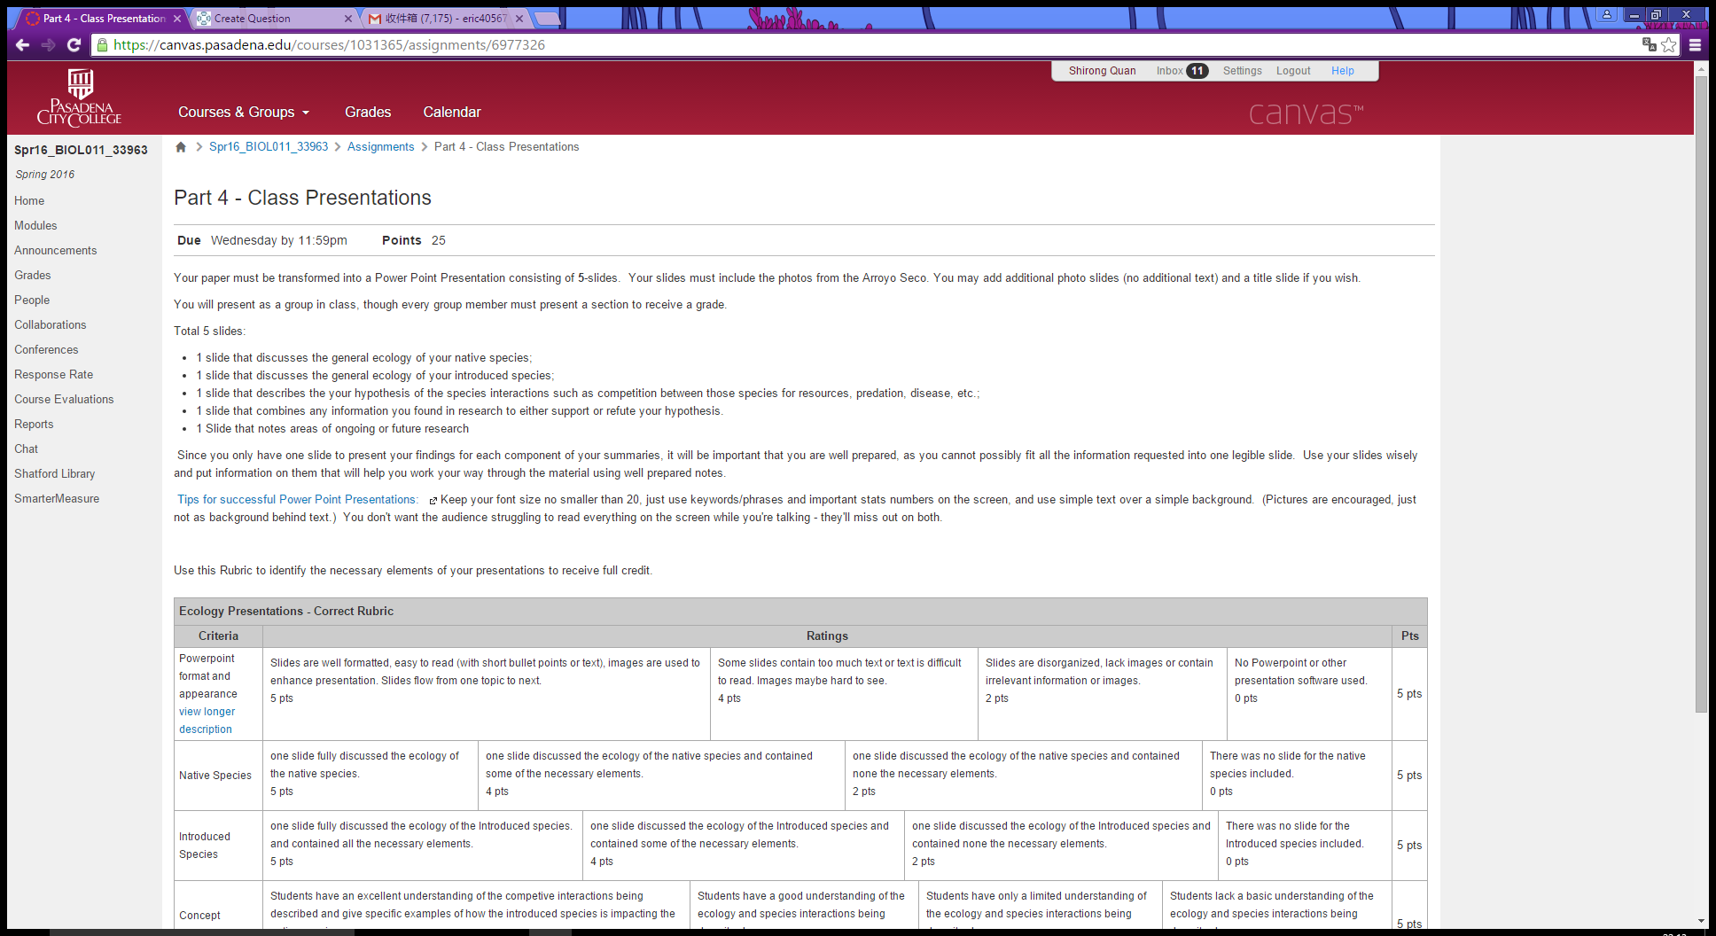Open the Chrome hamburger menu

[1695, 44]
